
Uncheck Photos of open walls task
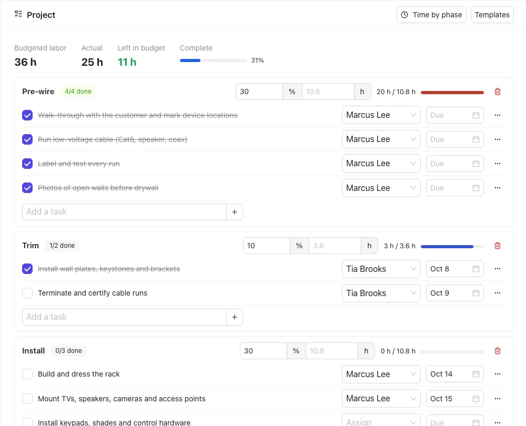pyautogui.click(x=27, y=188)
